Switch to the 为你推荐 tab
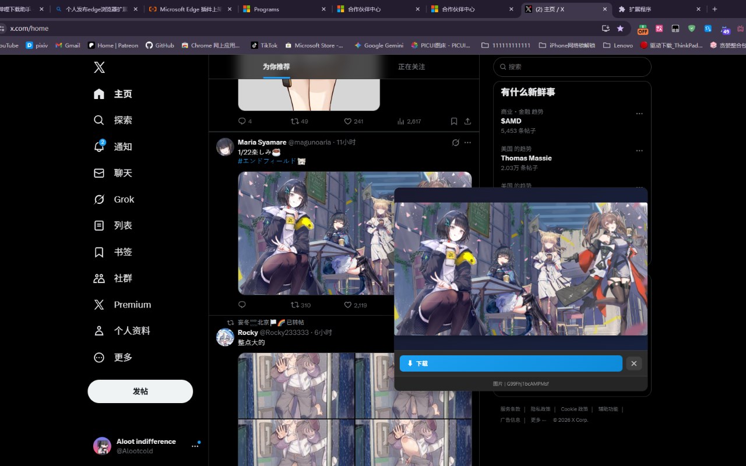 tap(276, 67)
